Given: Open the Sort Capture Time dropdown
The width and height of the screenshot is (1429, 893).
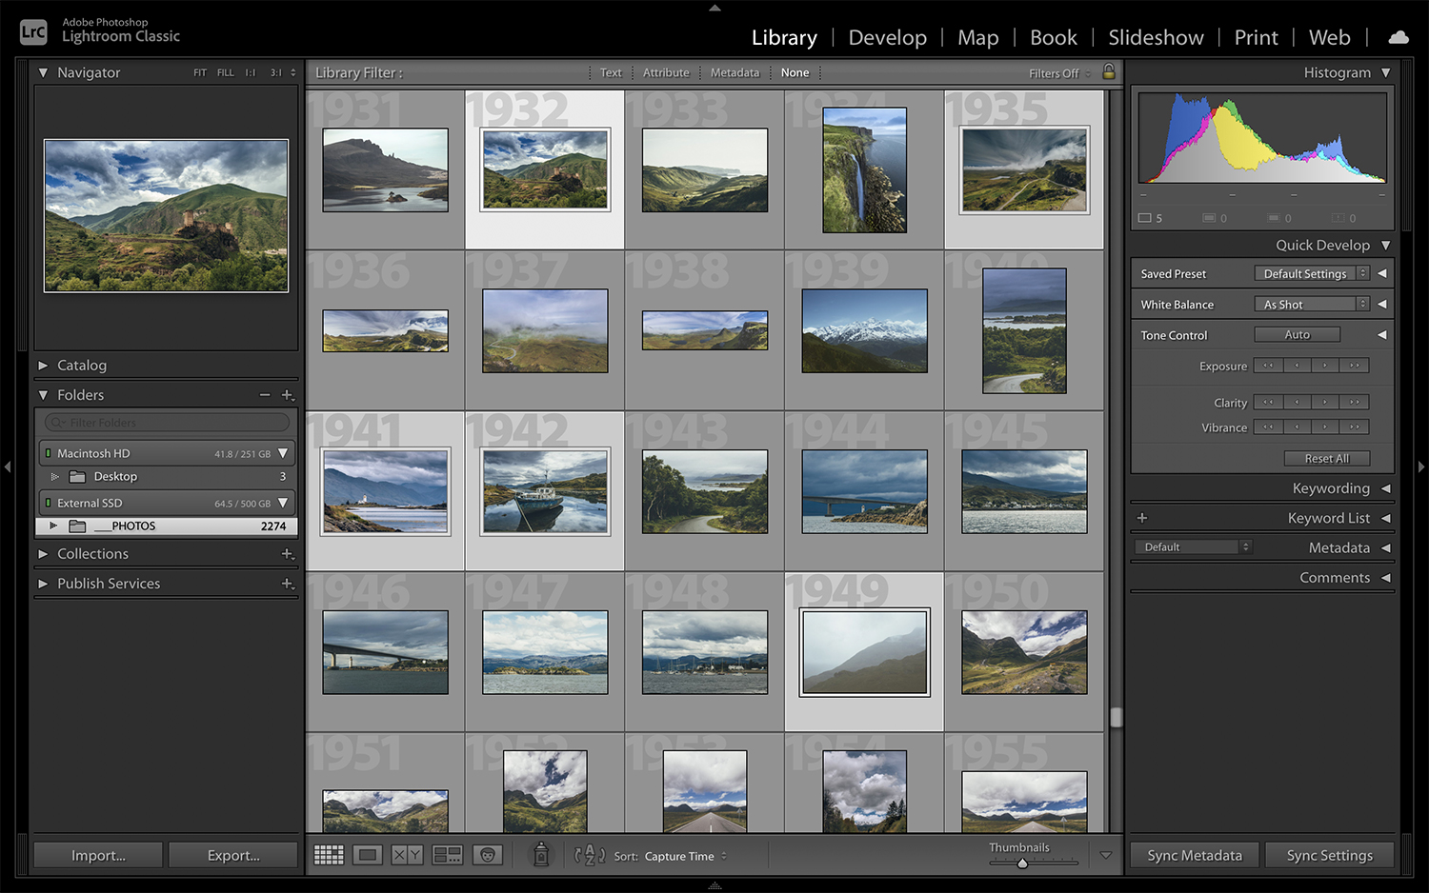Looking at the screenshot, I should click(x=680, y=856).
